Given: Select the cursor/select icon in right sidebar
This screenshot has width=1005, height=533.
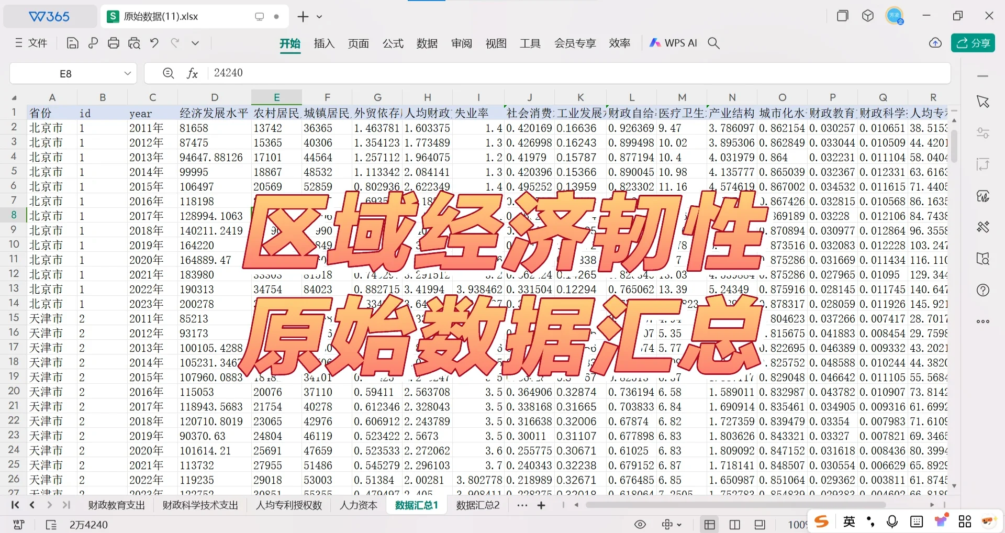Looking at the screenshot, I should click(x=983, y=102).
